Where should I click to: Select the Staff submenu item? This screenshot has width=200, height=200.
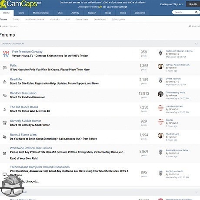pyautogui.click(x=68, y=19)
